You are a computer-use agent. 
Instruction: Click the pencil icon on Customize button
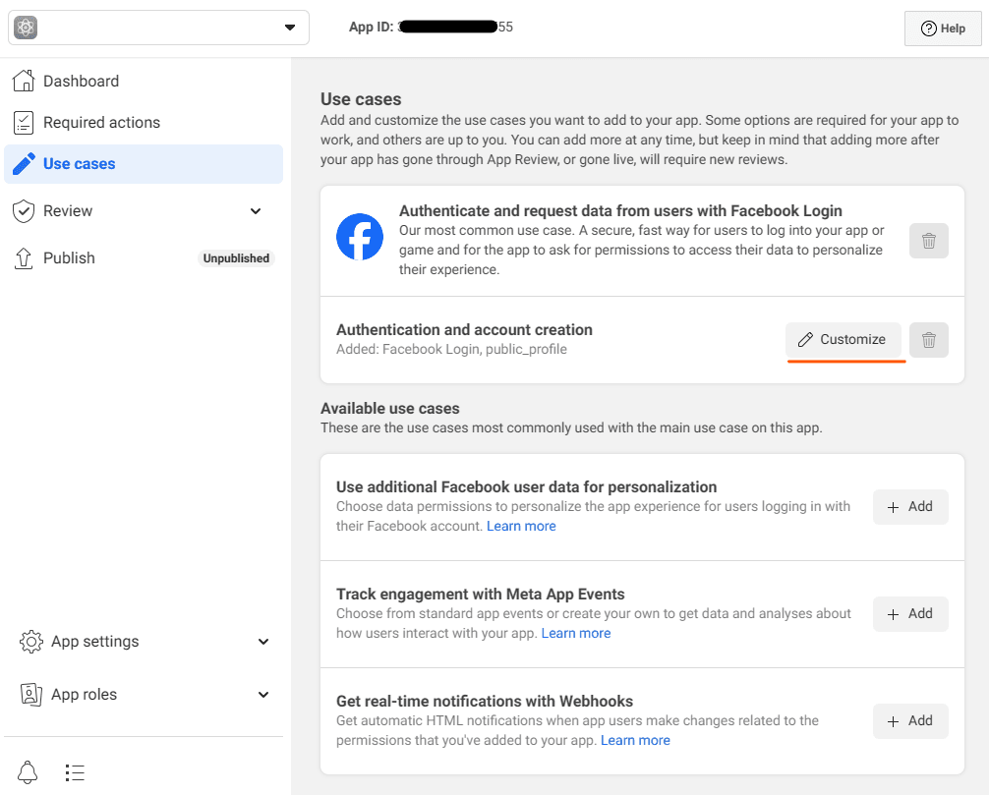[x=805, y=340]
